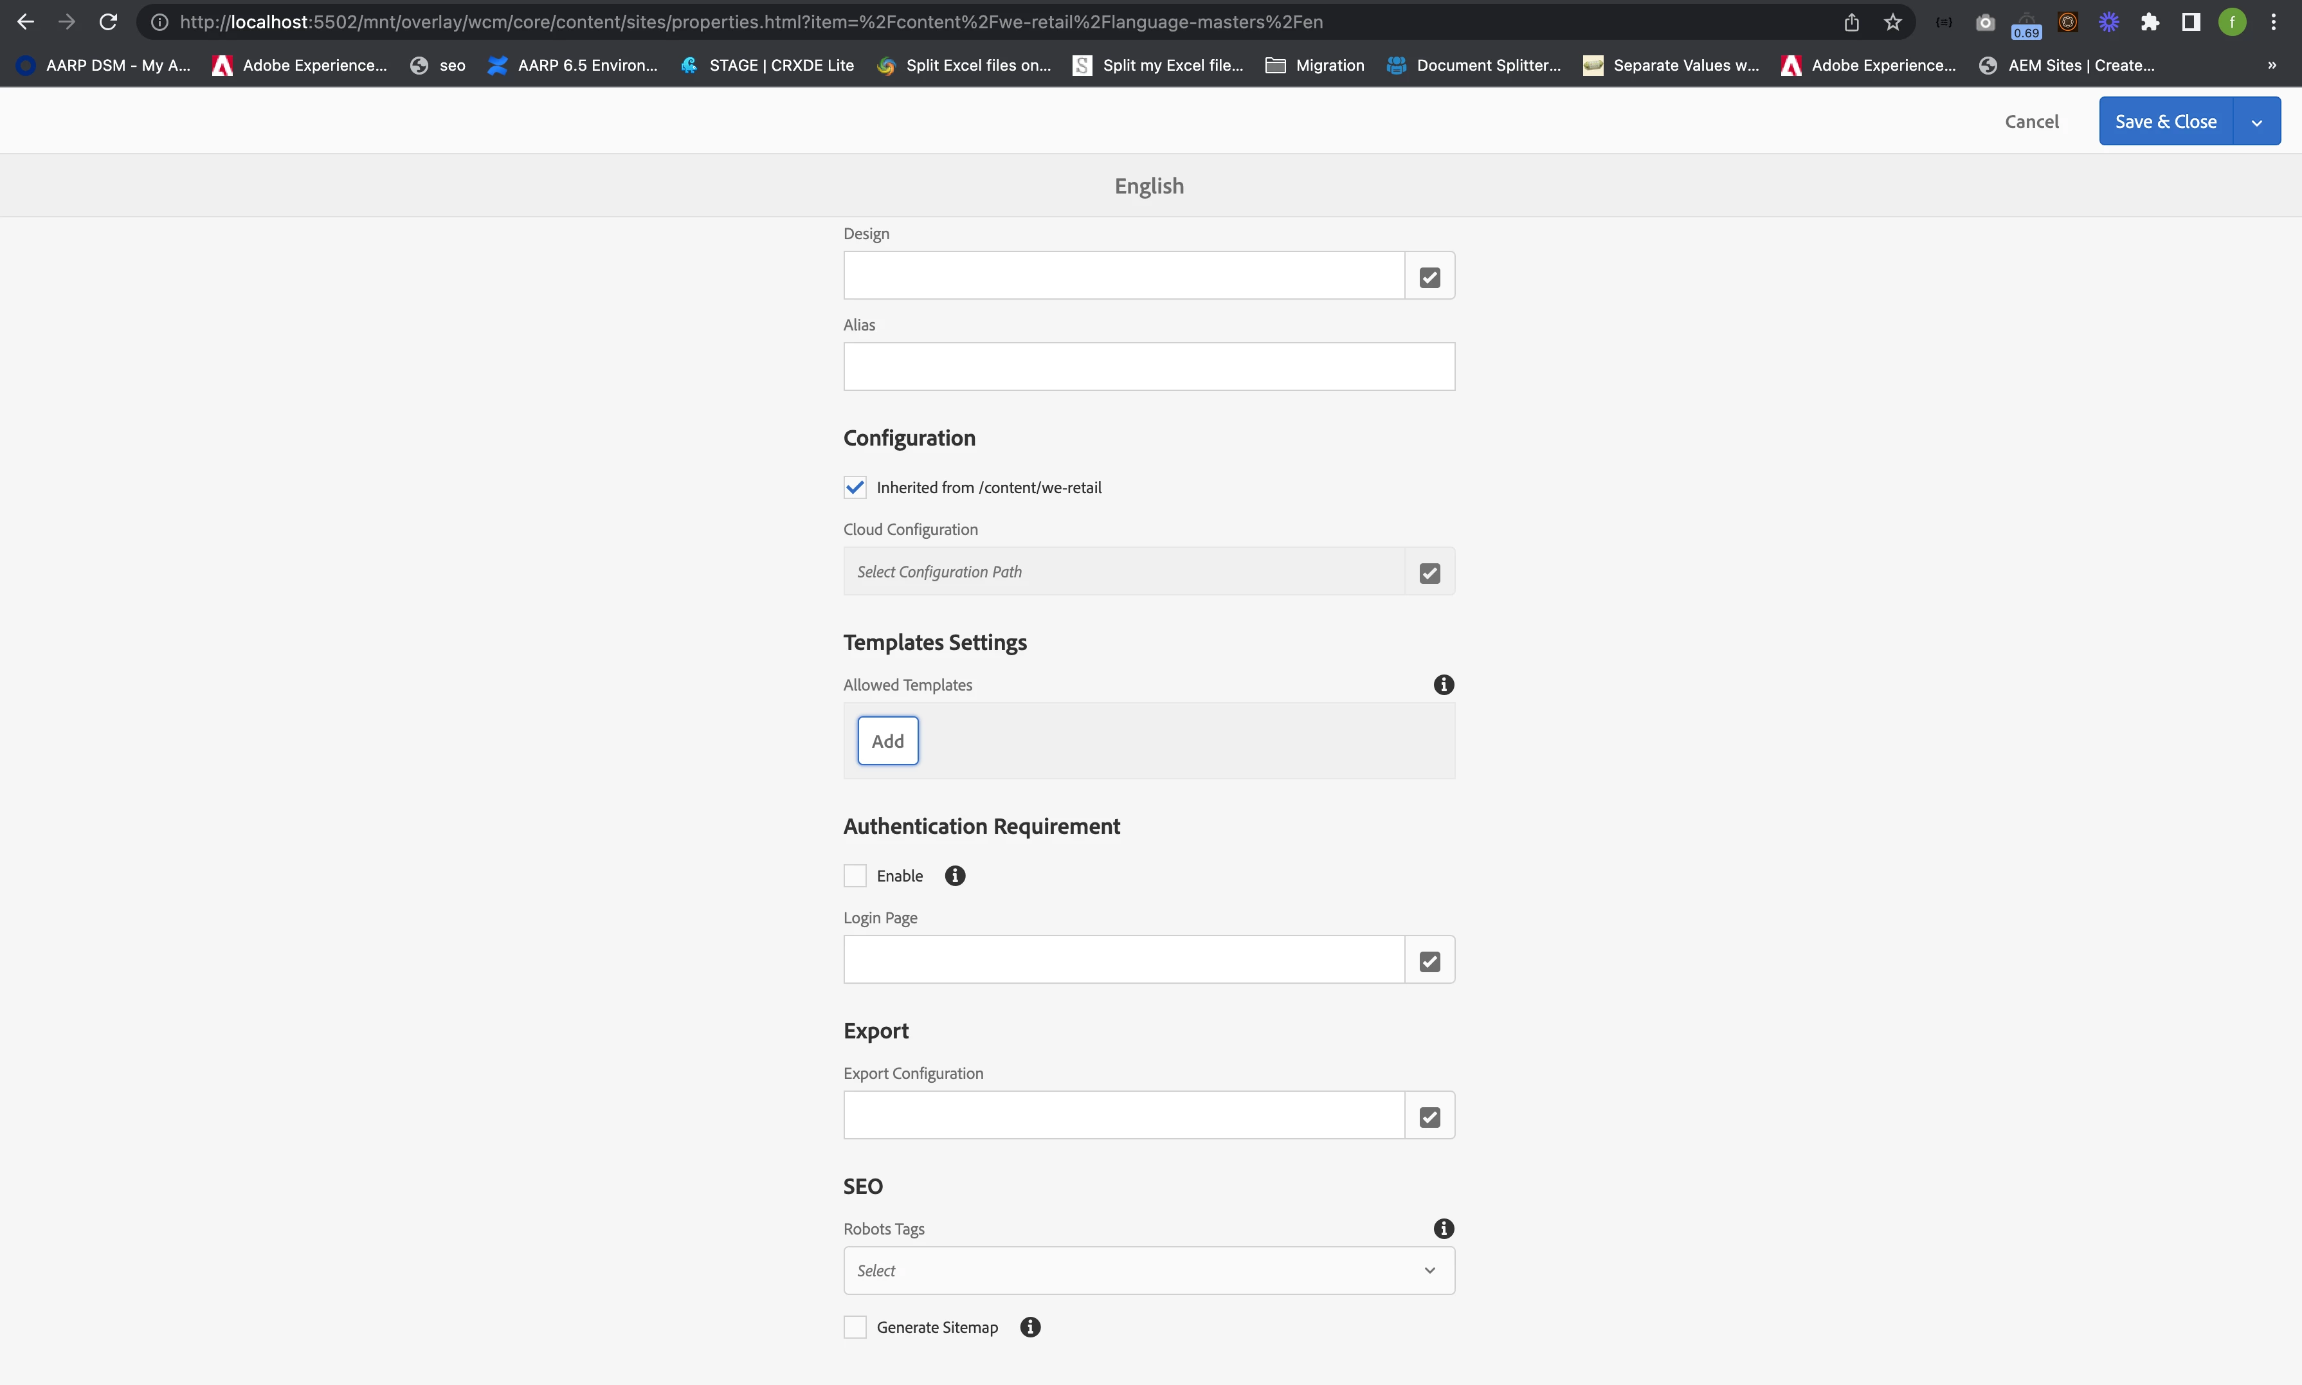Open picker for Export Configuration field
Screen dimensions: 2302x1385
click(x=1429, y=1116)
